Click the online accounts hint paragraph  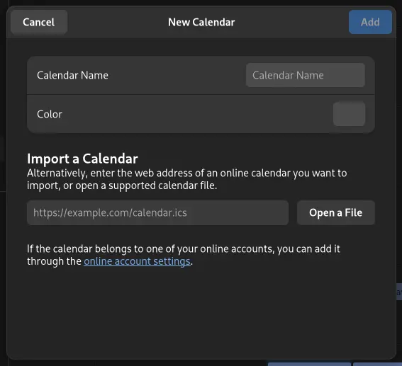point(184,255)
